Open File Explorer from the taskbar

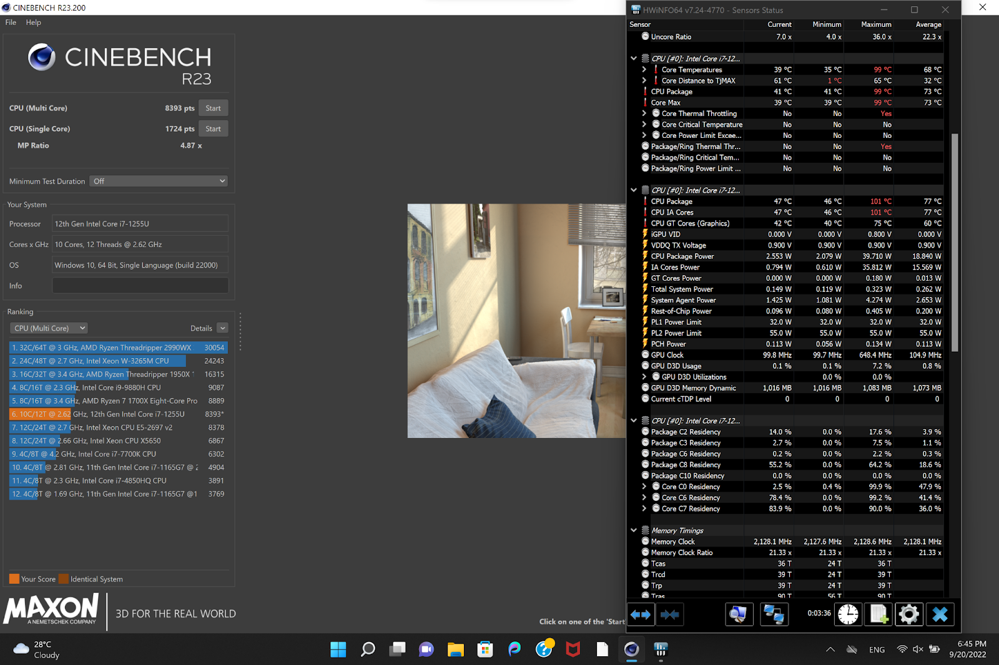456,649
